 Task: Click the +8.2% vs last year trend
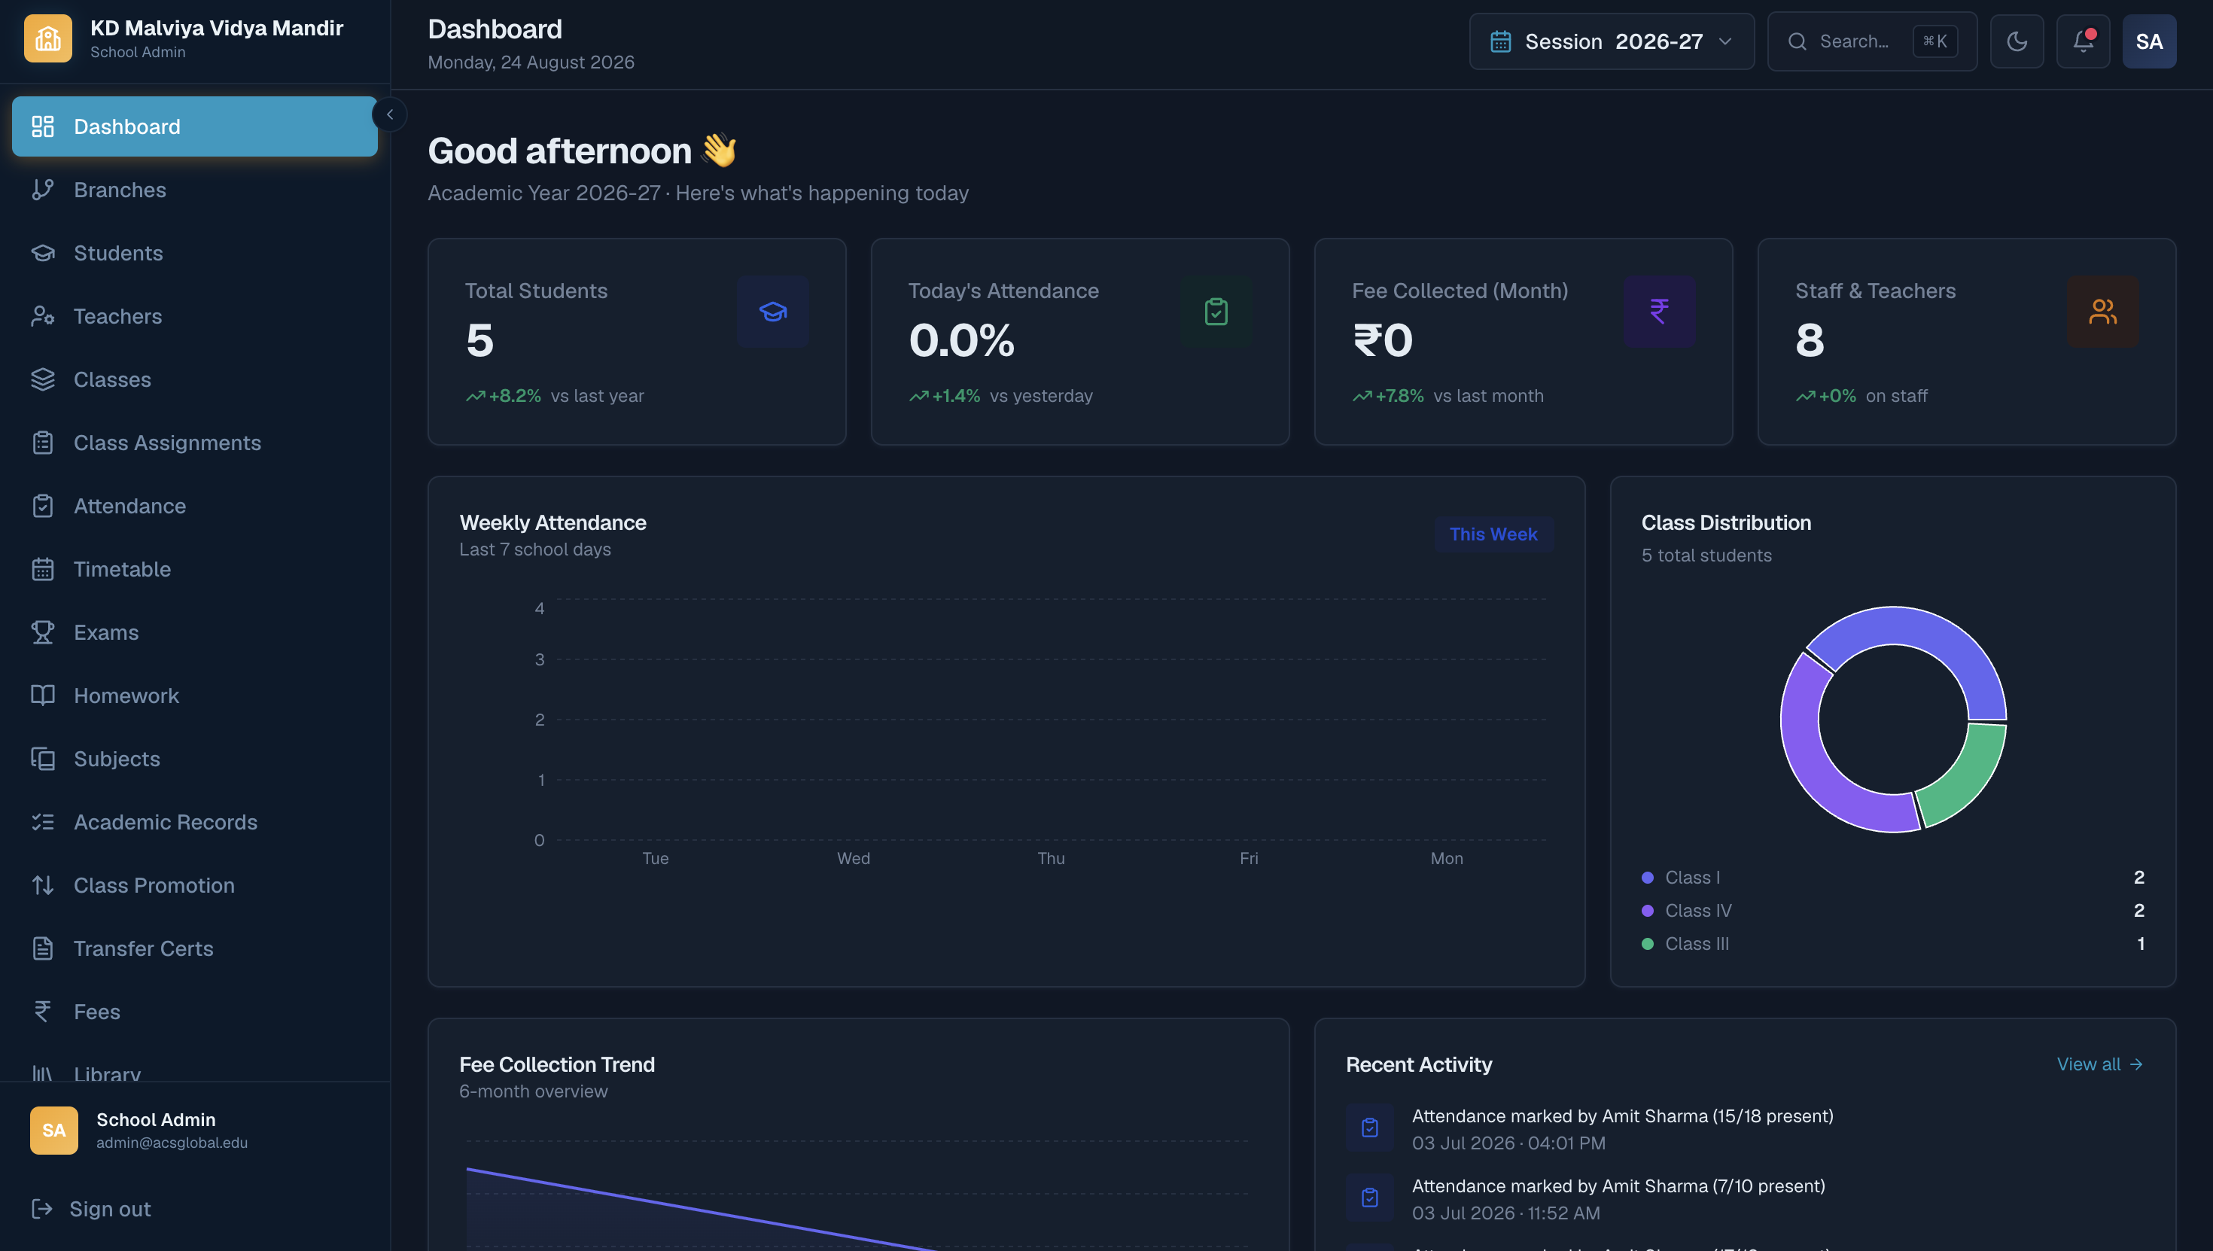(x=555, y=396)
